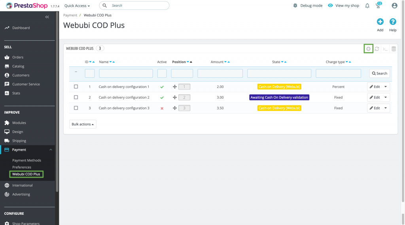
Task: Show SQL query terminal icon
Action: pos(385,49)
